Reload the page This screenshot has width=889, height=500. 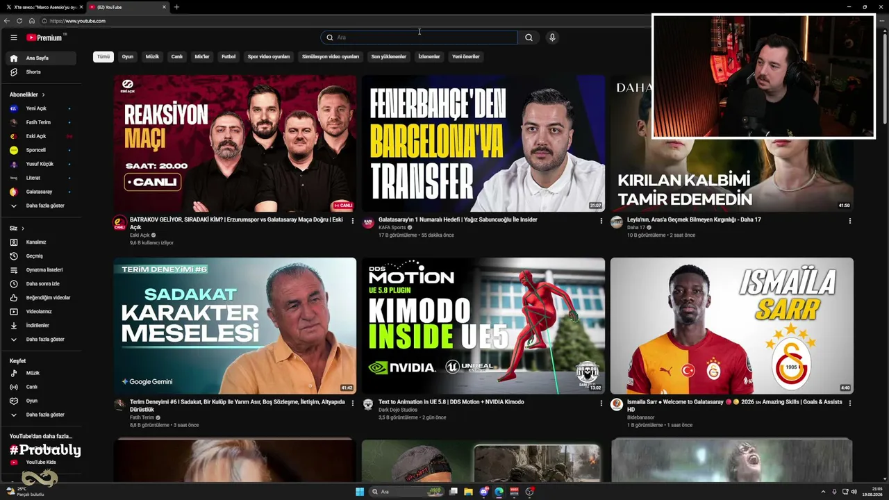19,21
